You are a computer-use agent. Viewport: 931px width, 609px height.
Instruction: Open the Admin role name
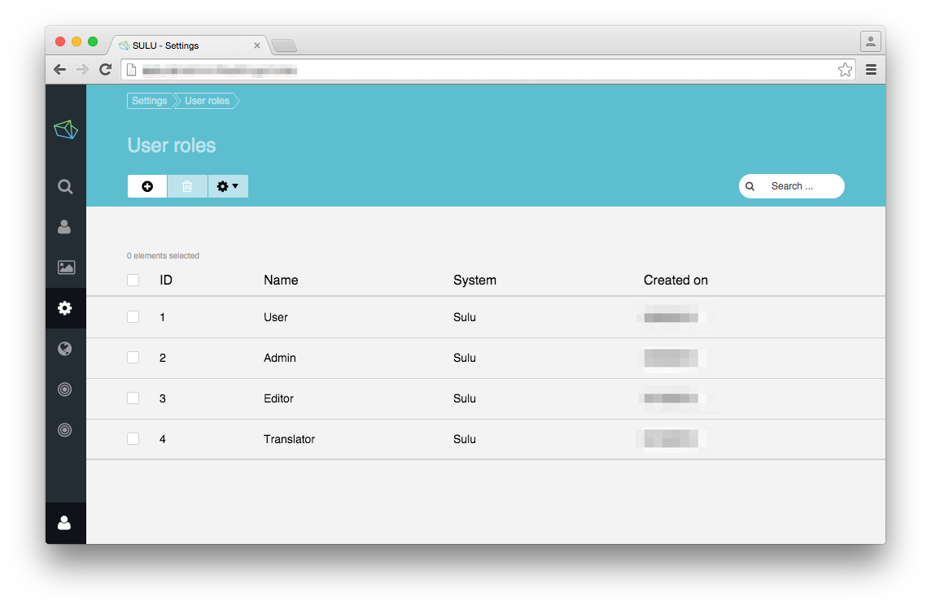(280, 358)
